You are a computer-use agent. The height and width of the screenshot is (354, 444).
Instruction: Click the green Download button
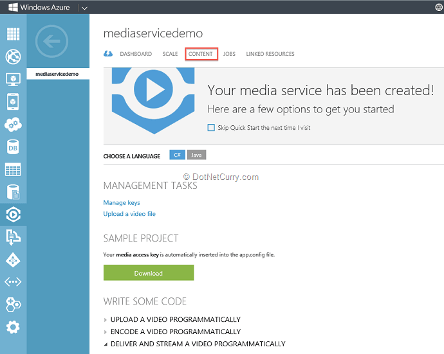(149, 273)
